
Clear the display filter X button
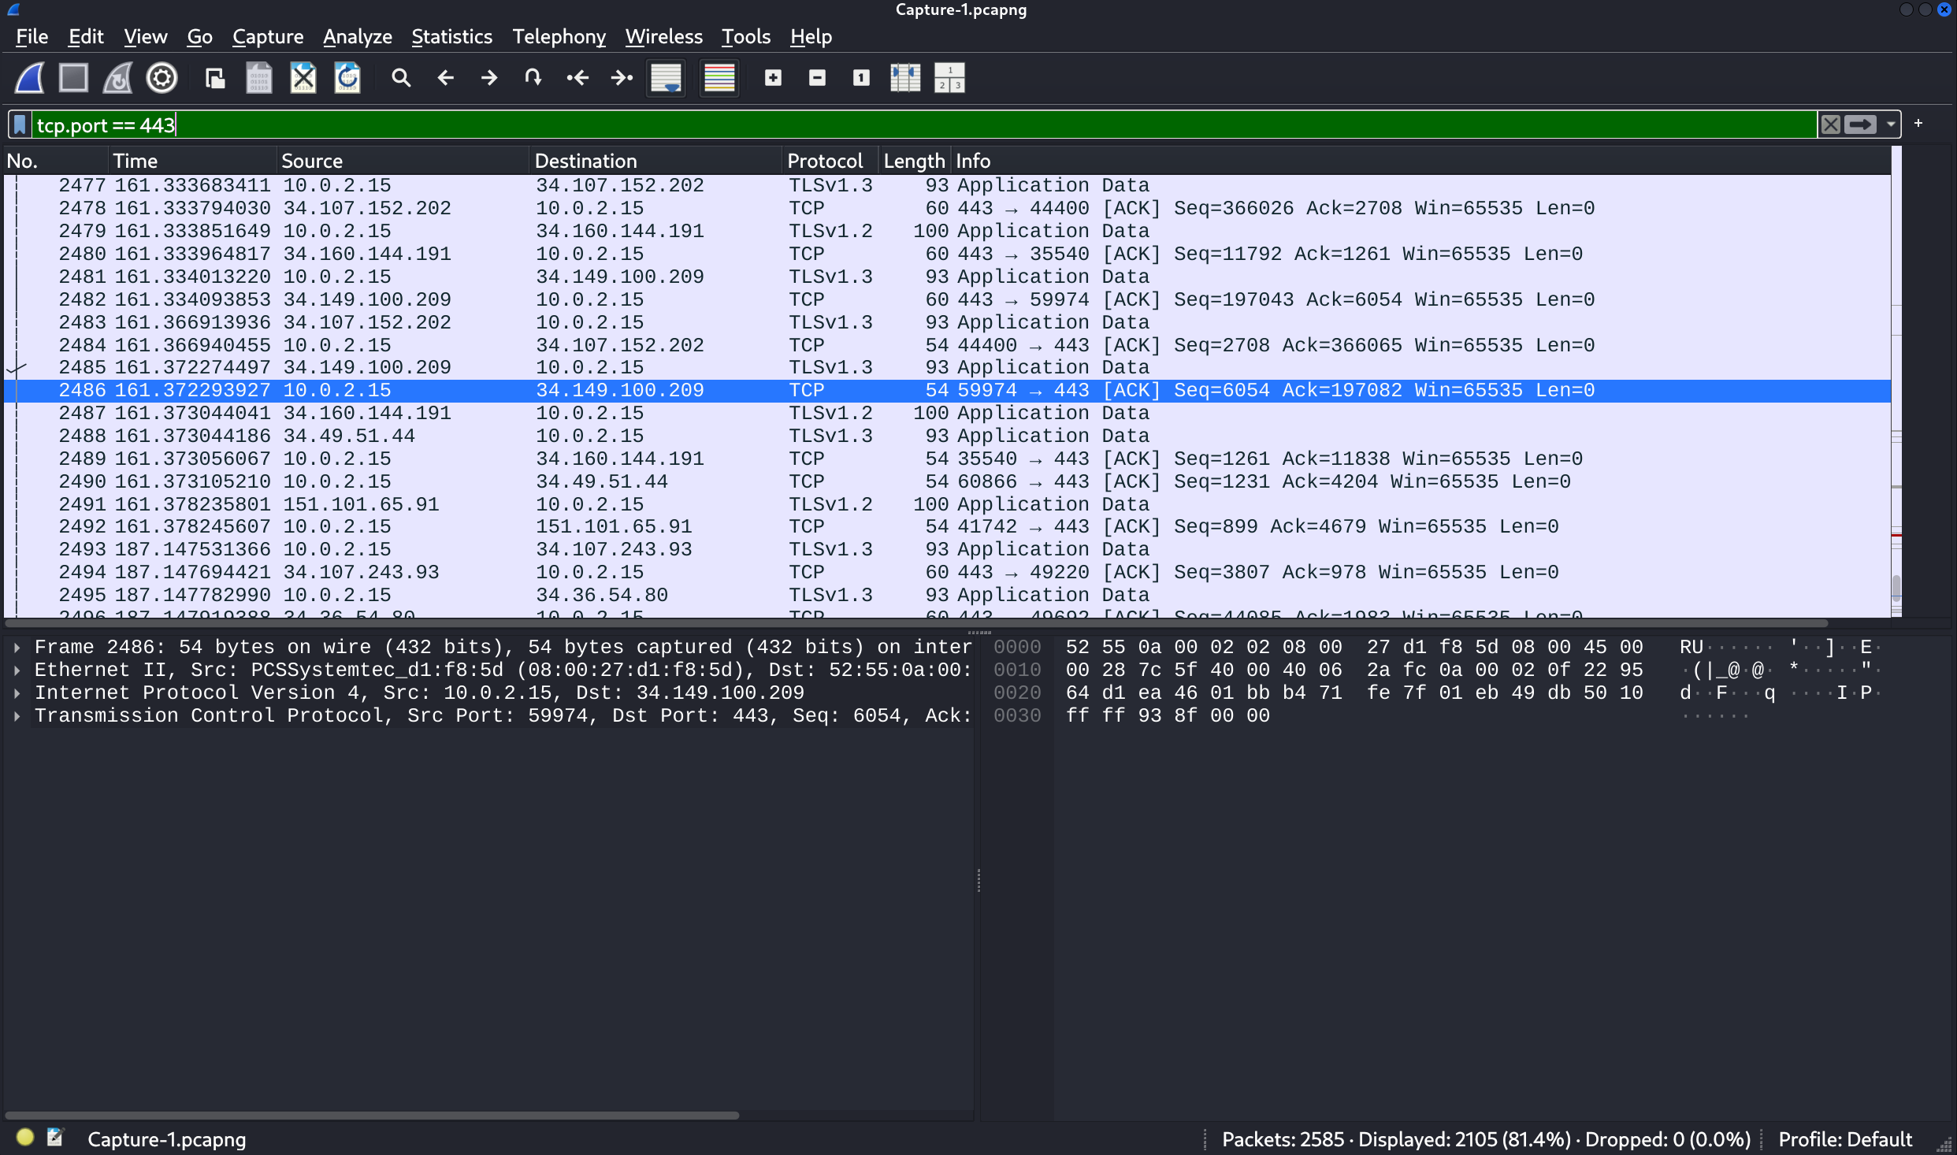tap(1830, 124)
